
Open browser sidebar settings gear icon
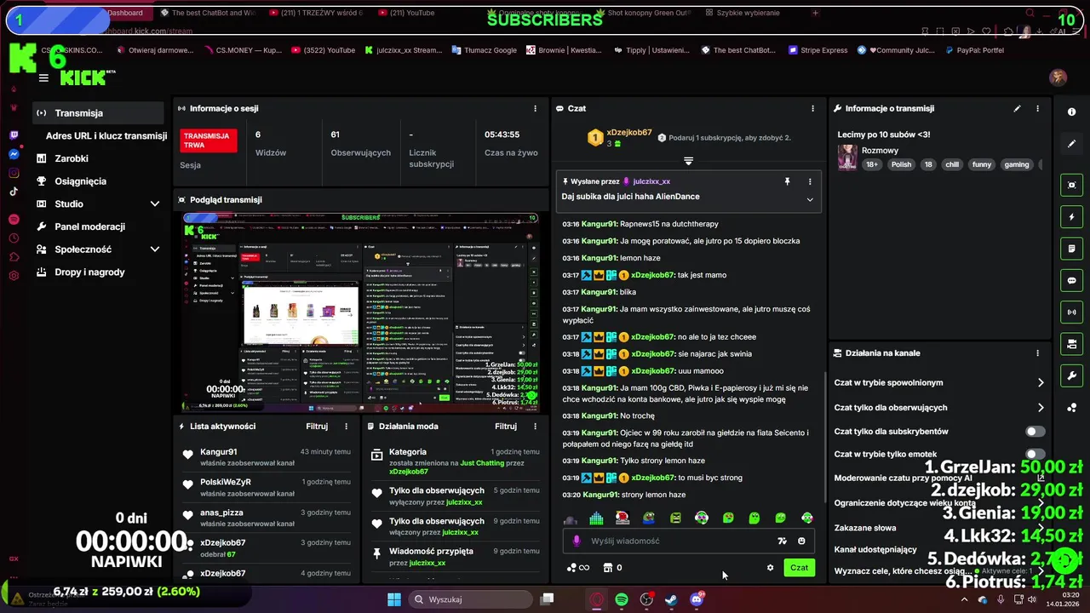tap(14, 276)
